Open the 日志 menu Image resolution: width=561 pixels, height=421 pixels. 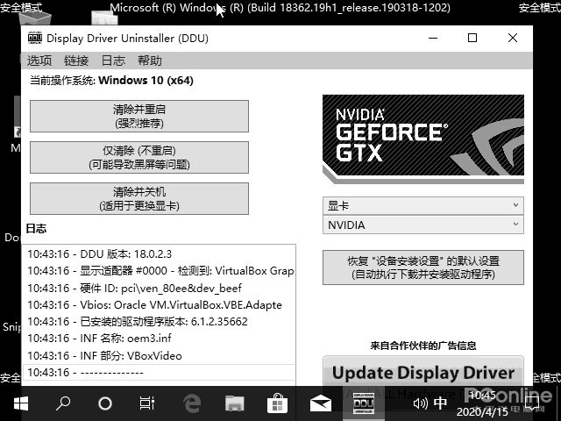point(113,61)
